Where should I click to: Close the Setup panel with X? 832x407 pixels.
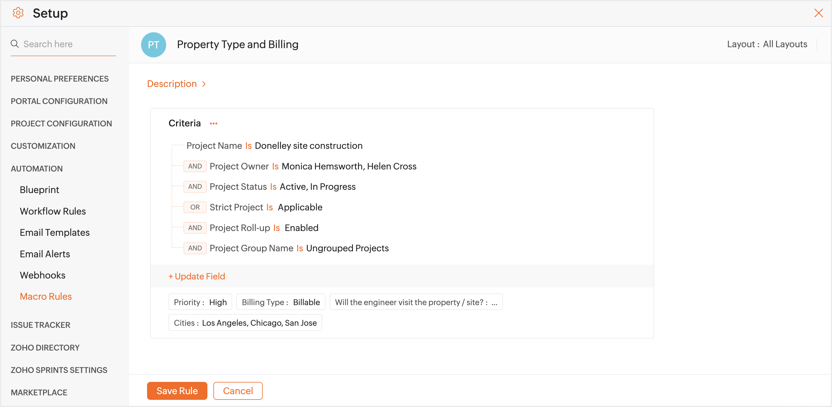point(819,13)
